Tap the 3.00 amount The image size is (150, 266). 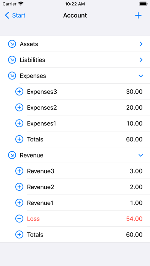click(x=136, y=171)
